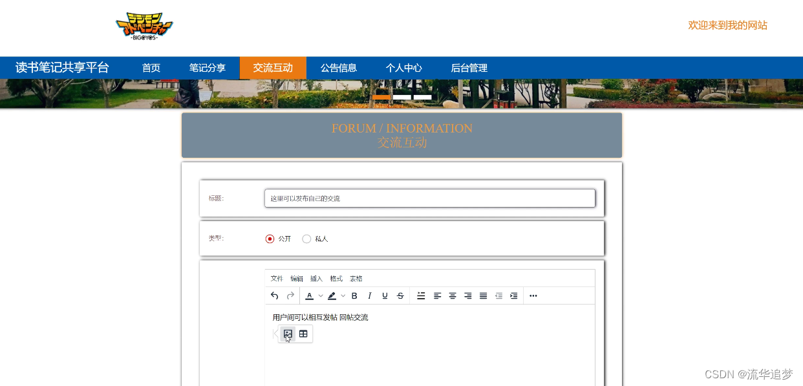Viewport: 803px width, 386px height.
Task: Open the text color dropdown arrow
Action: click(x=321, y=296)
